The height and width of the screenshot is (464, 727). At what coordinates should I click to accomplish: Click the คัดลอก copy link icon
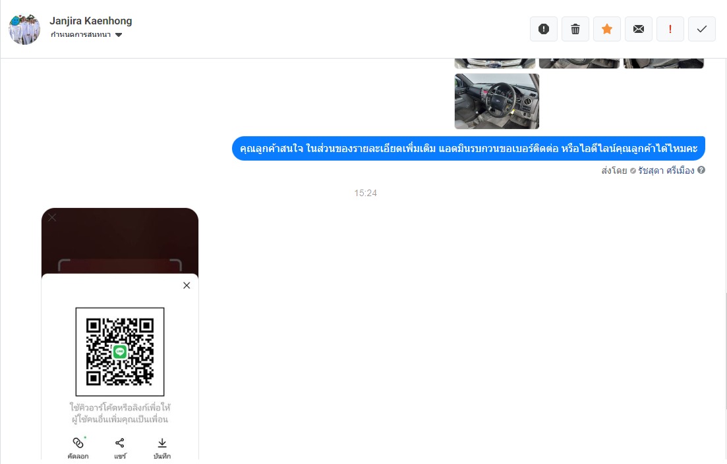78,443
